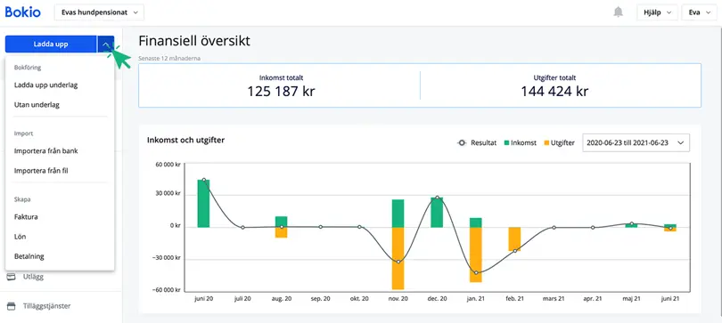Open Tilläggstjänster in the sidebar

[46, 306]
